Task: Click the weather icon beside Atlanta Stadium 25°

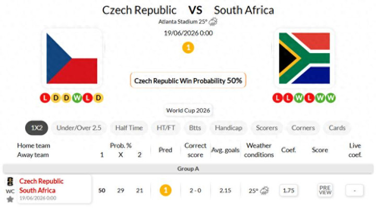Action: click(x=213, y=22)
